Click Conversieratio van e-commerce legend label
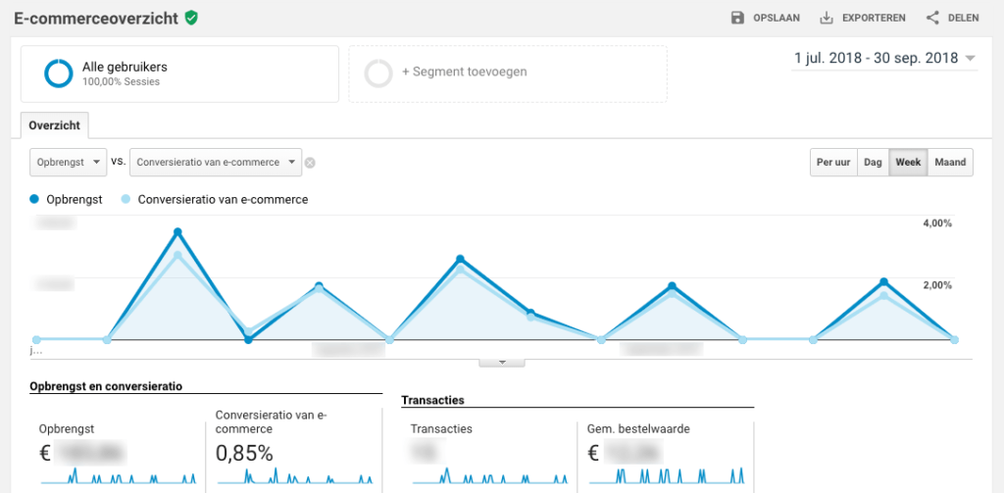This screenshot has height=493, width=1004. coord(223,200)
